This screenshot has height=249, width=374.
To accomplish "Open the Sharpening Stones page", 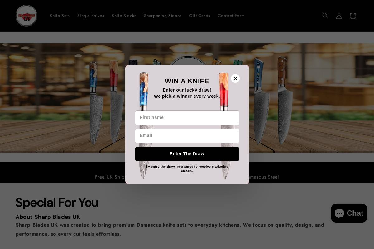I will pos(163,16).
